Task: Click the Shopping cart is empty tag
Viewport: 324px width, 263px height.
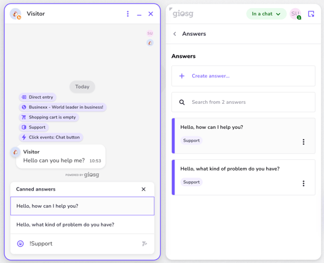Action: (x=49, y=117)
